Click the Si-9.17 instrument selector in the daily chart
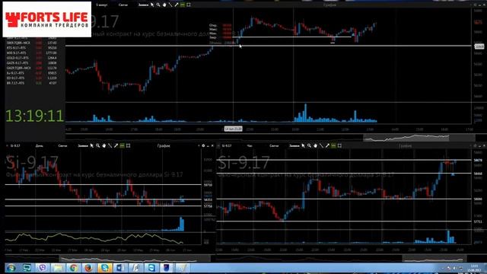Image resolution: width=487 pixels, height=274 pixels. tap(15, 145)
